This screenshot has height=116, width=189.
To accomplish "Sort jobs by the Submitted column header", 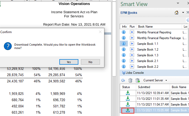I will click(x=144, y=87).
